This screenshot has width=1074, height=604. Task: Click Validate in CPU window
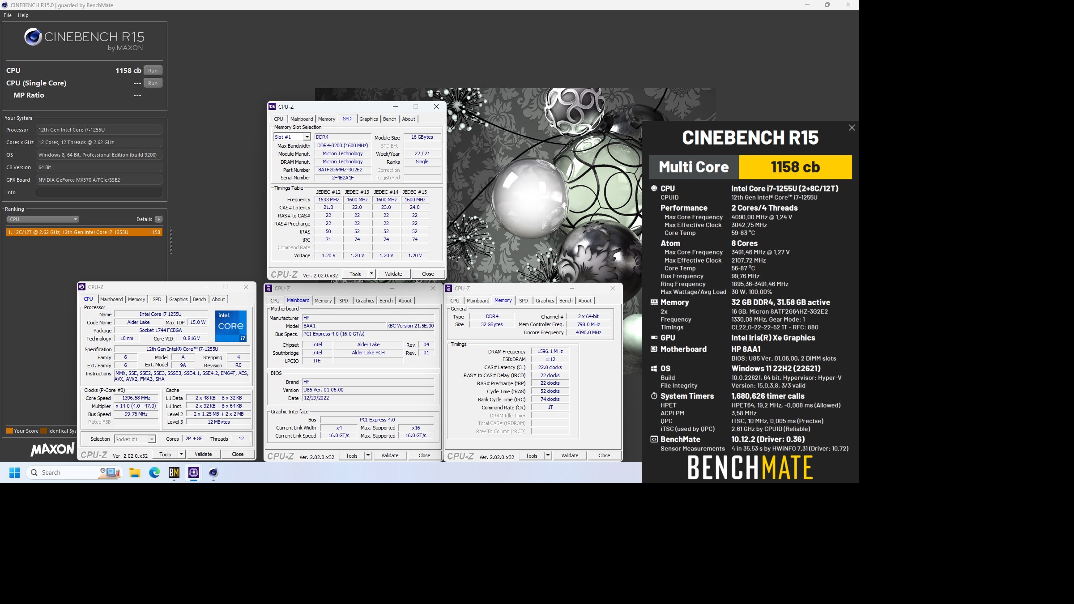coord(203,454)
